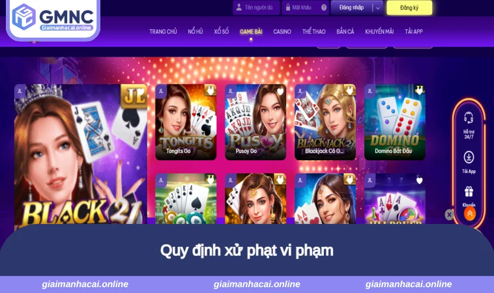494x293 pixels.
Task: Click the password help question mark icon
Action: [x=323, y=8]
